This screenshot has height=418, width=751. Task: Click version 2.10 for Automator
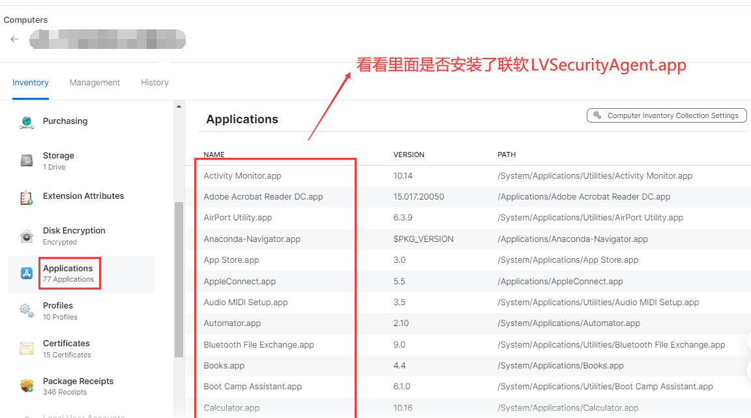tap(401, 323)
